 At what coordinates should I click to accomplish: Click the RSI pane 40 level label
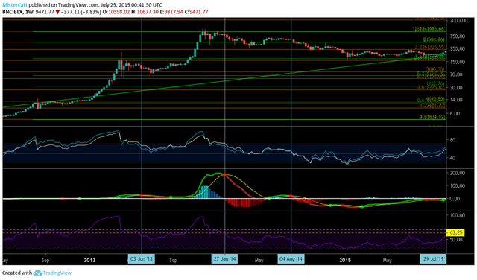[452, 158]
